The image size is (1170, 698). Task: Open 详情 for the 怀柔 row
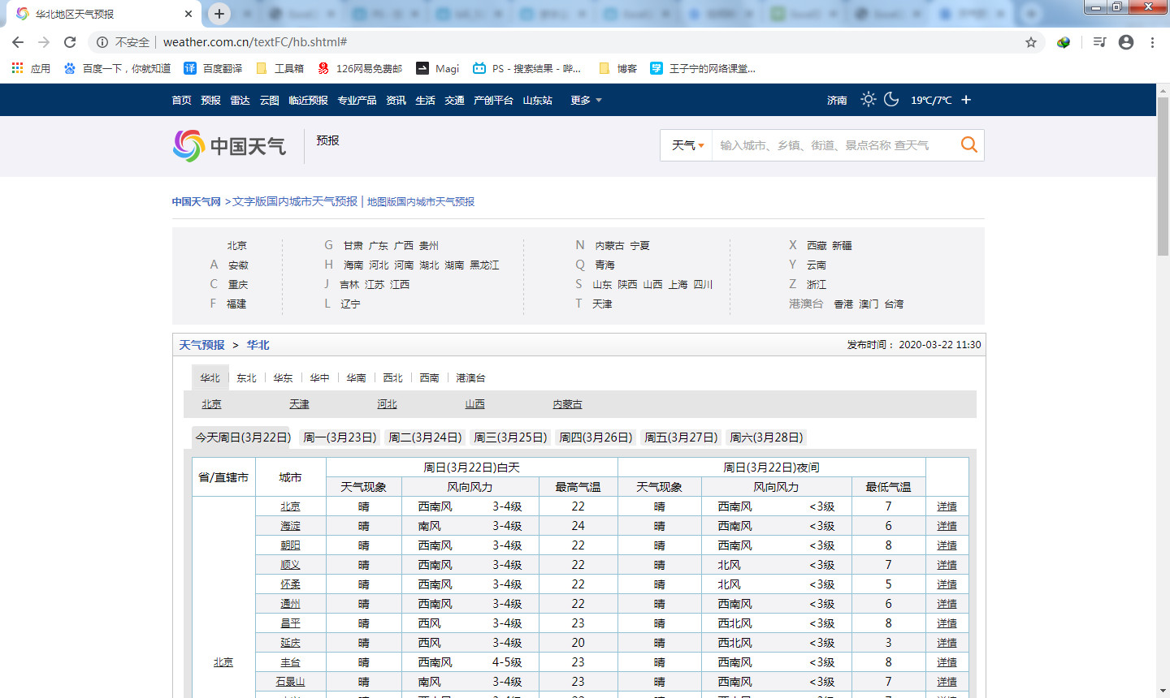tap(947, 584)
